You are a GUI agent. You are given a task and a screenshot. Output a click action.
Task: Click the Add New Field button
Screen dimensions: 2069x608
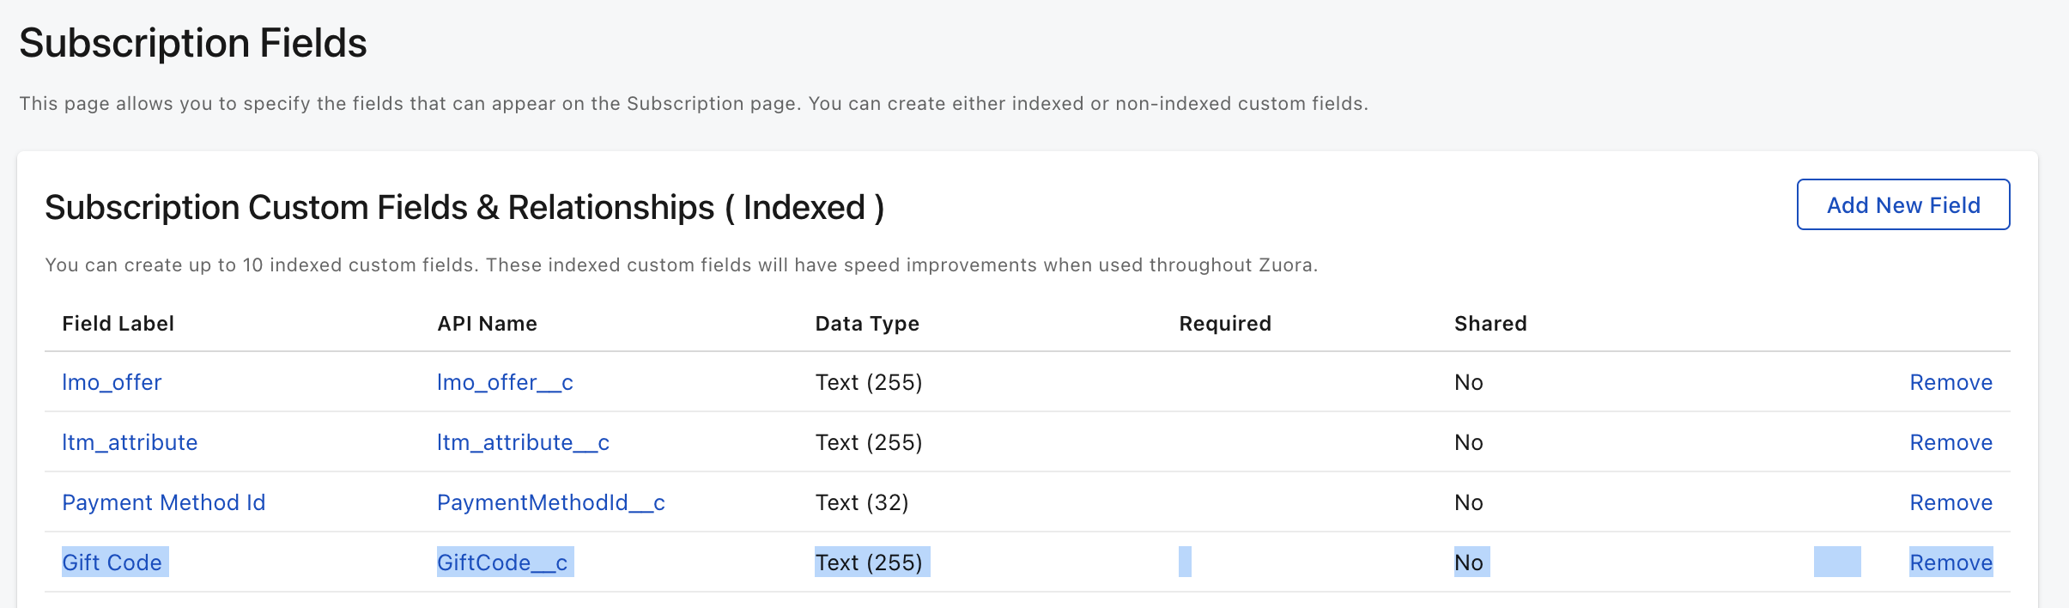(1902, 205)
